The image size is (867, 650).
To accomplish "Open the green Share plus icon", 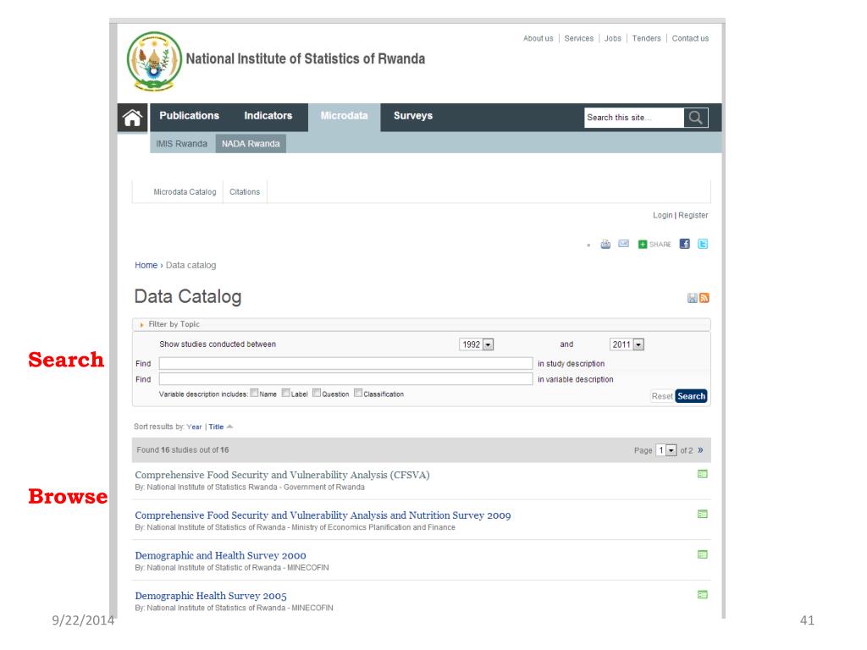I will pos(642,245).
